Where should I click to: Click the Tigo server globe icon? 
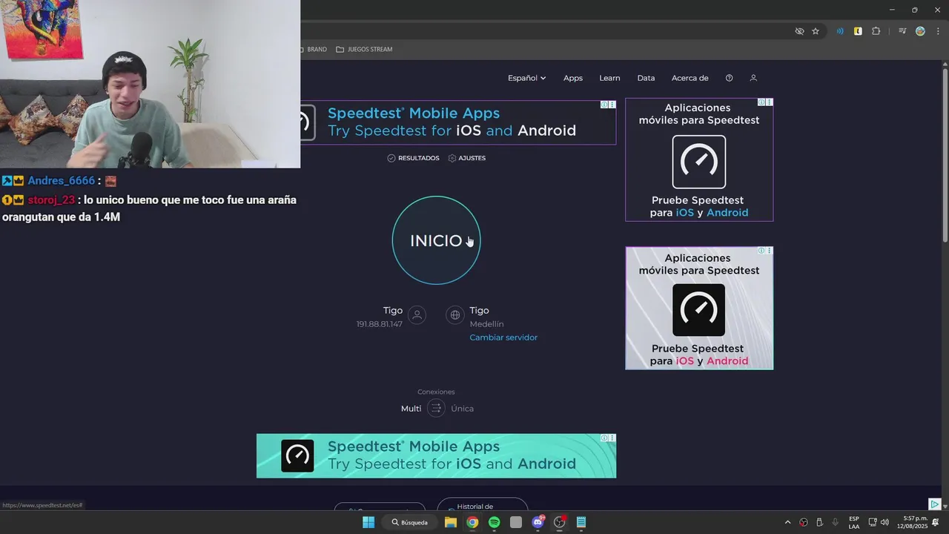(455, 315)
